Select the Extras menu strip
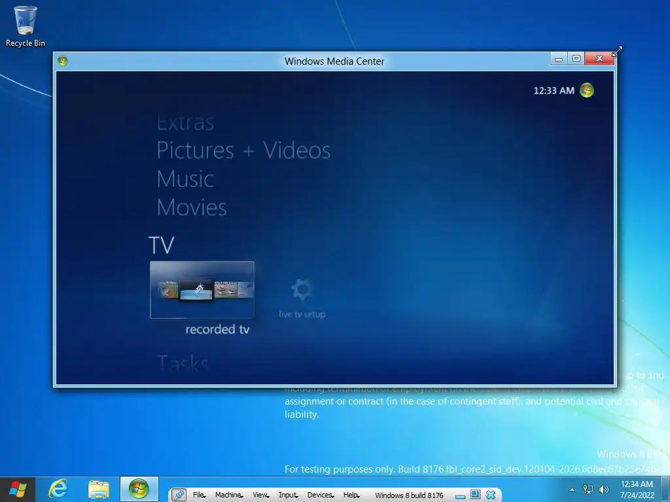 (x=185, y=123)
